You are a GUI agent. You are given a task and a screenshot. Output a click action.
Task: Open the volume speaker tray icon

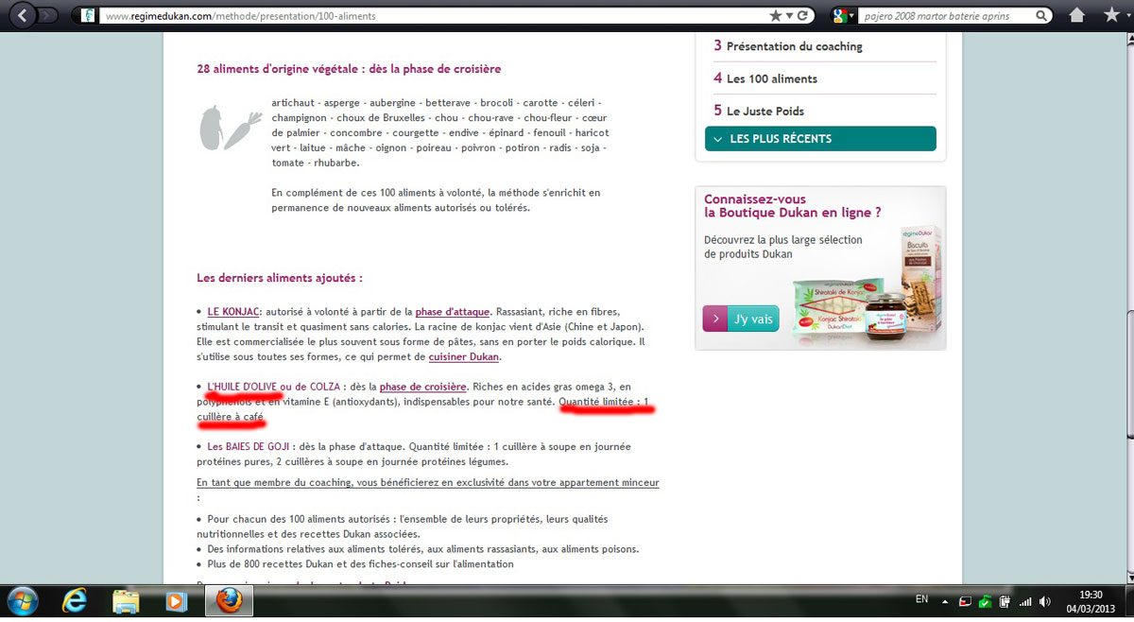(x=1045, y=602)
